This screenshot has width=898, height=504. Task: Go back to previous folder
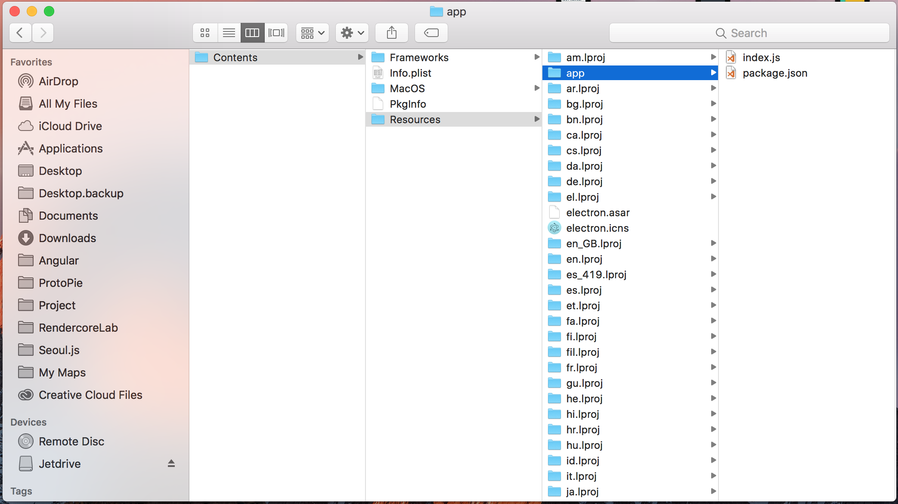click(x=20, y=33)
